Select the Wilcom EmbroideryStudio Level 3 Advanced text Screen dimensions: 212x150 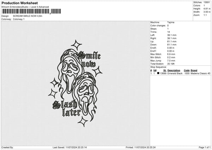(25, 7)
